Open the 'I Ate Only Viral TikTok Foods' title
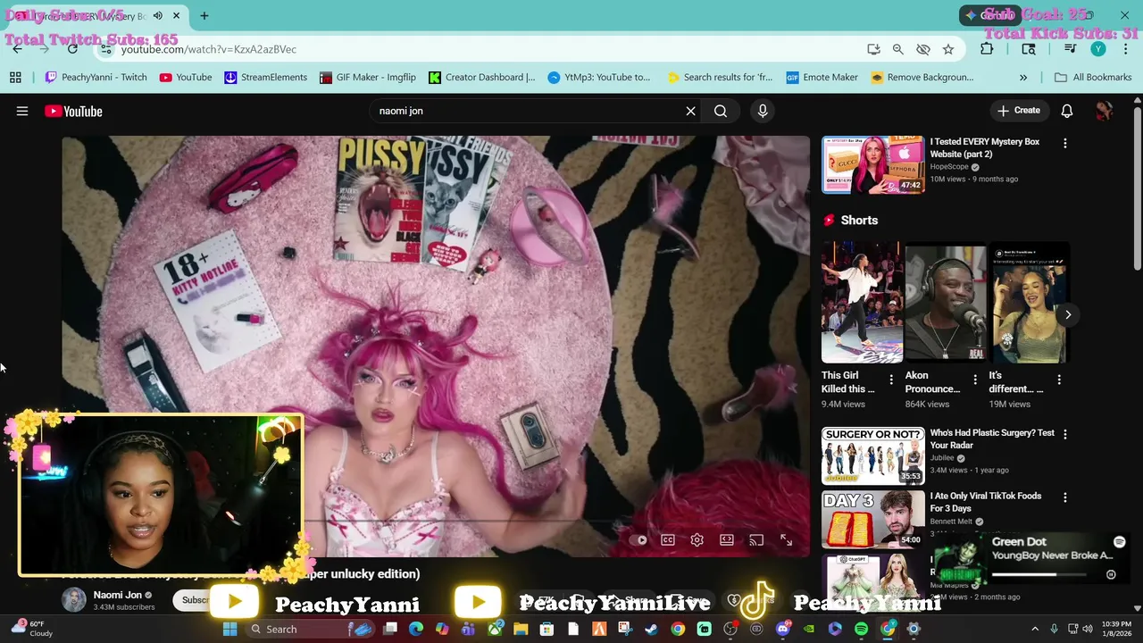The image size is (1143, 643). [x=986, y=502]
